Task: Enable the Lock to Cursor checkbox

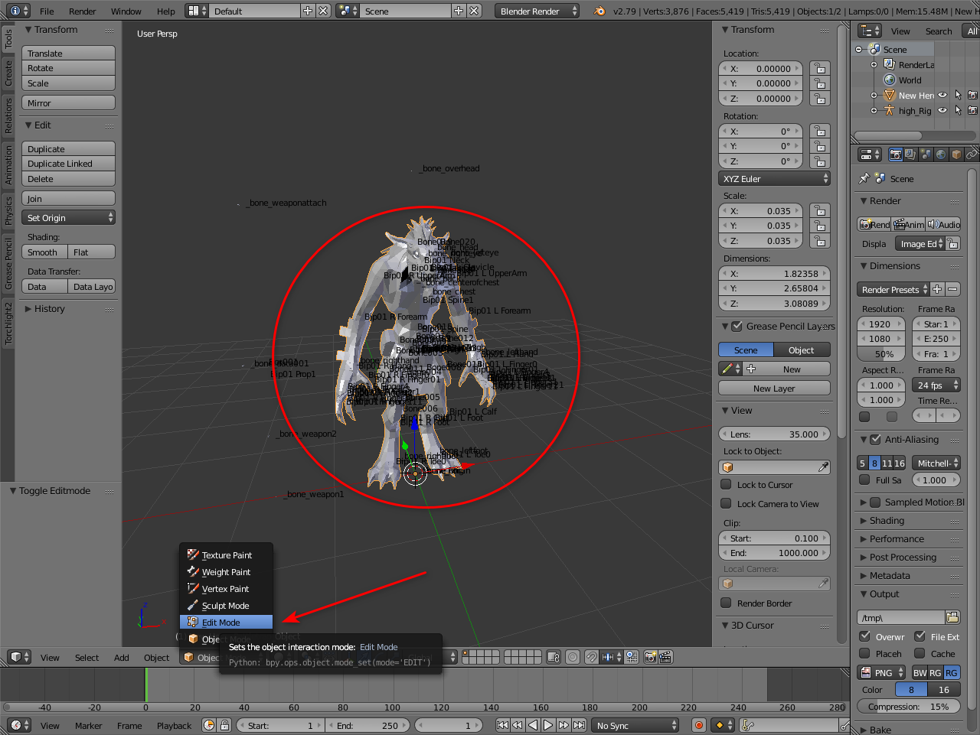Action: point(726,484)
